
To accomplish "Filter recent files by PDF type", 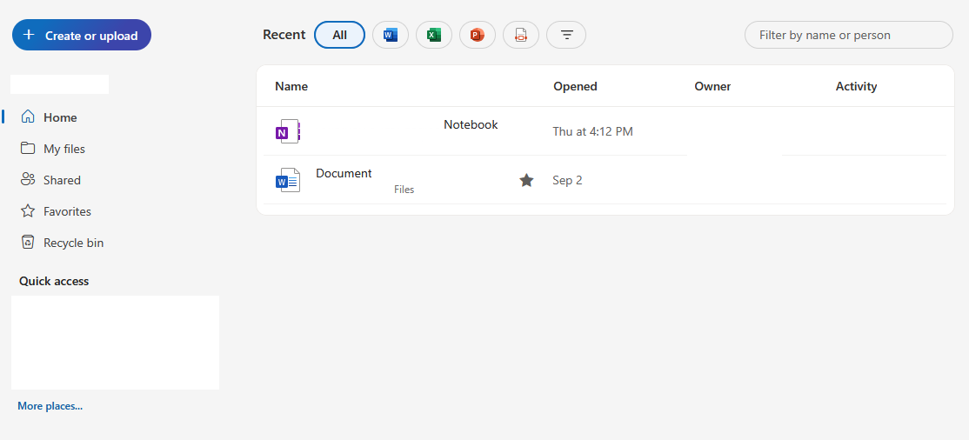I will point(520,35).
